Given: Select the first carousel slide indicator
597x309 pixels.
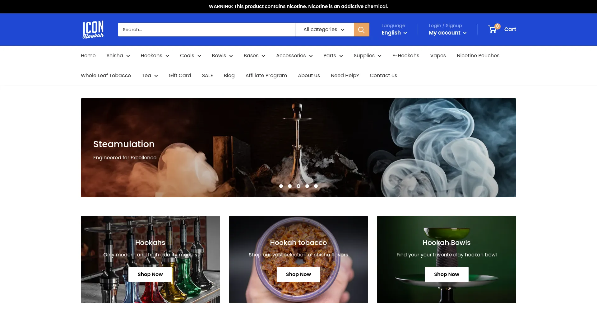Looking at the screenshot, I should [x=281, y=186].
